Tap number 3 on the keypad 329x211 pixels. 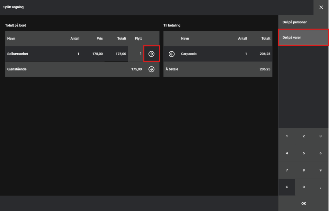coord(320,136)
